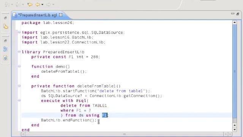Click 'demo()' in the function declaration
The width and height of the screenshot is (243, 137).
(63, 67)
